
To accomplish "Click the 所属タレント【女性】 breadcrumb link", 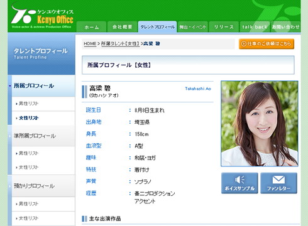I will pos(120,44).
